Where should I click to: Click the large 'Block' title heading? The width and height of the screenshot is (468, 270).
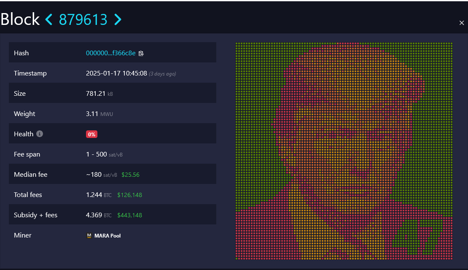[20, 19]
